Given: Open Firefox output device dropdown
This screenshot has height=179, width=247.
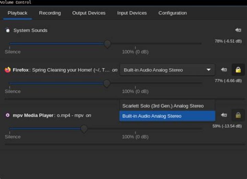Looking at the screenshot, I should [x=167, y=70].
